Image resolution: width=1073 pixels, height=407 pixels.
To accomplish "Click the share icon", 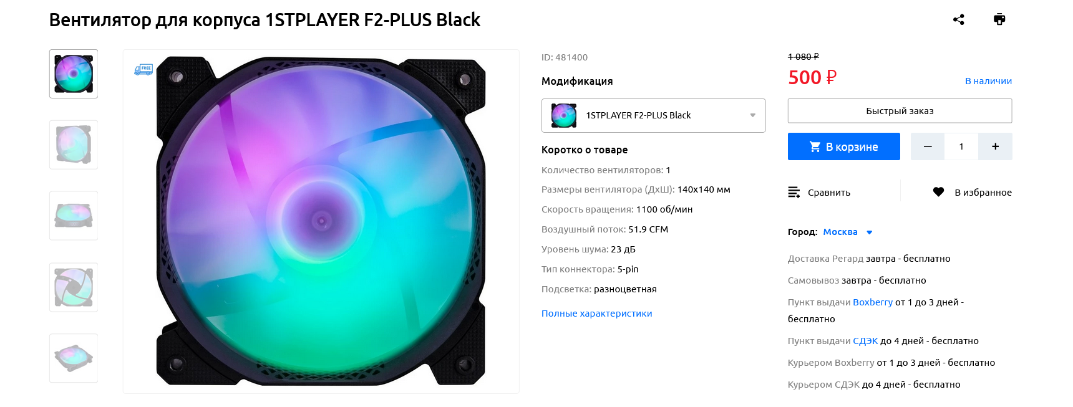I will [958, 19].
